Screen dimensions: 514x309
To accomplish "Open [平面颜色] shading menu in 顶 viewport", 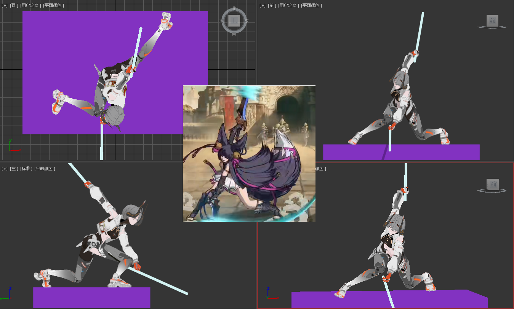I will (x=53, y=5).
